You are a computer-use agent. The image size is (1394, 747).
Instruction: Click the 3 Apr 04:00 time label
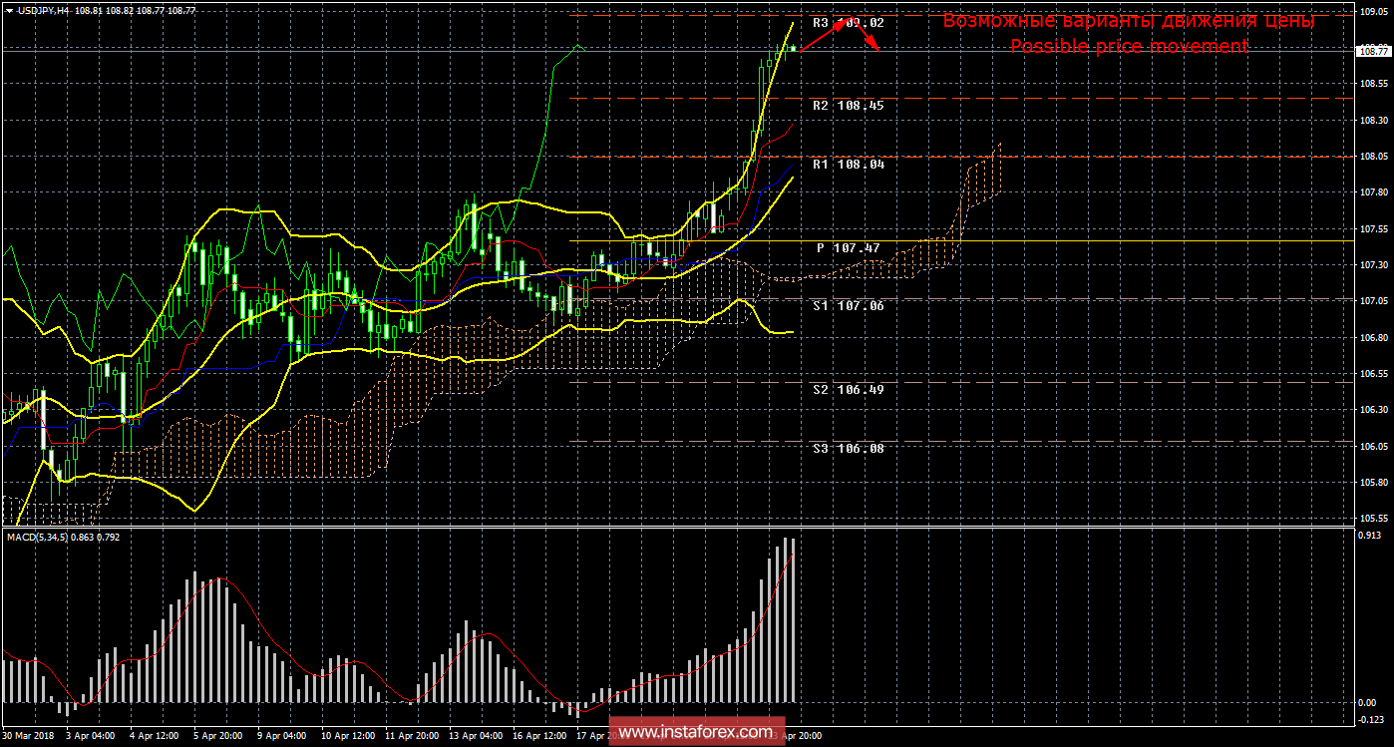[x=89, y=736]
